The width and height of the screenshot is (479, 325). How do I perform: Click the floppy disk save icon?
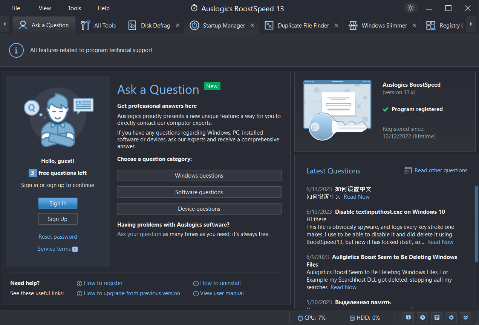point(437,317)
